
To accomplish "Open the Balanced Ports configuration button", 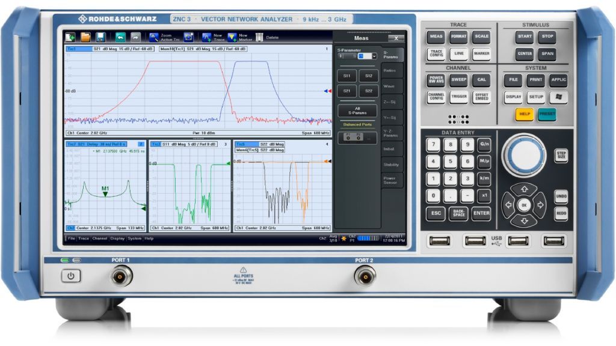I will click(357, 138).
